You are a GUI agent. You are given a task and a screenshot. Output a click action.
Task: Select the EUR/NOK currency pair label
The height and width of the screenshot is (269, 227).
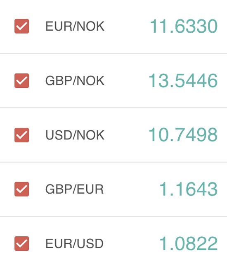tap(75, 26)
